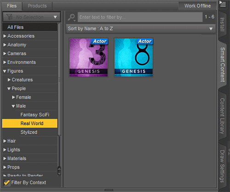Click the filter text input field

[140, 17]
